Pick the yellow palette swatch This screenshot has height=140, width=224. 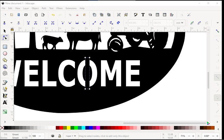pyautogui.click(x=68, y=128)
